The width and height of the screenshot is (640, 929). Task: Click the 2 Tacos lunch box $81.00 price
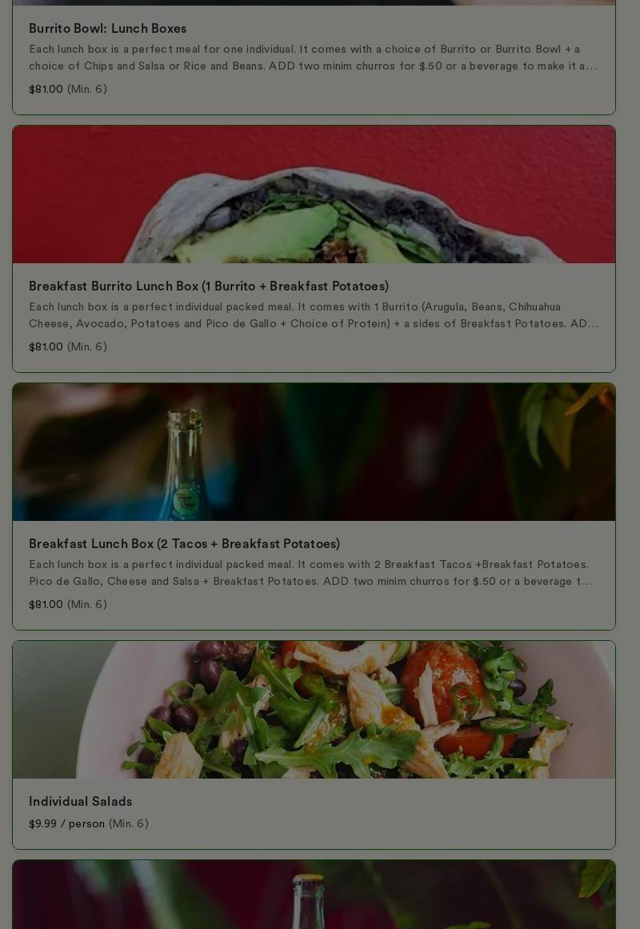point(46,604)
